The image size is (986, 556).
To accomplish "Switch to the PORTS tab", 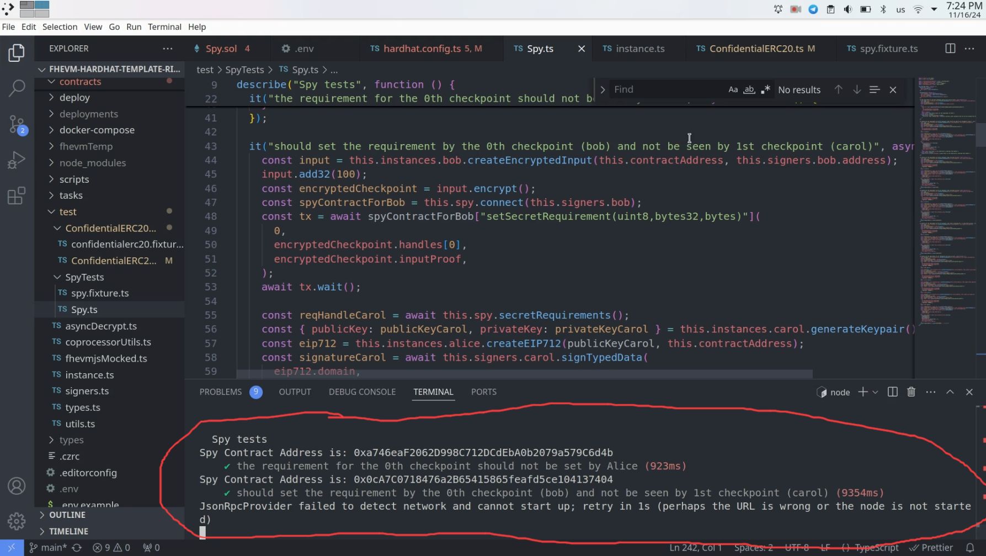I will (483, 392).
